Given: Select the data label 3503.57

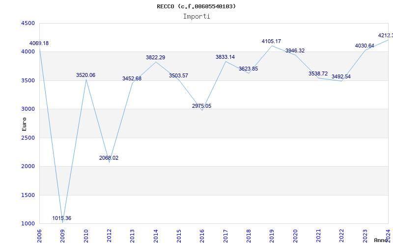Looking at the screenshot, I should pos(178,76).
